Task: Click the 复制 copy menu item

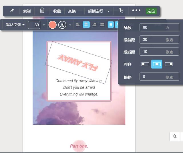Action: point(27,11)
